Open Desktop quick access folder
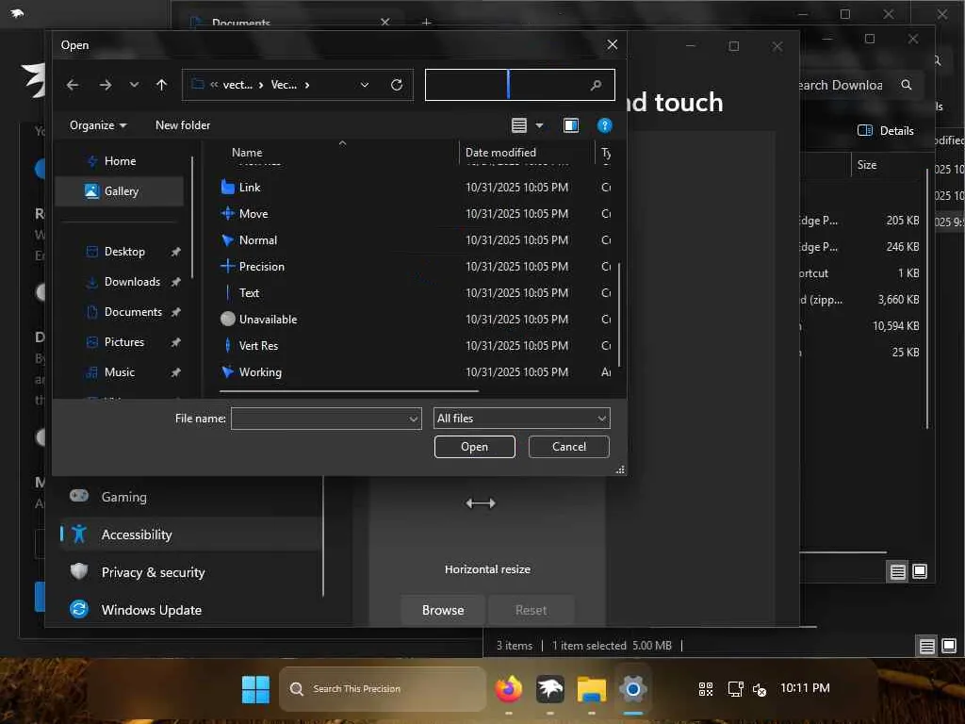The image size is (965, 724). coord(124,252)
